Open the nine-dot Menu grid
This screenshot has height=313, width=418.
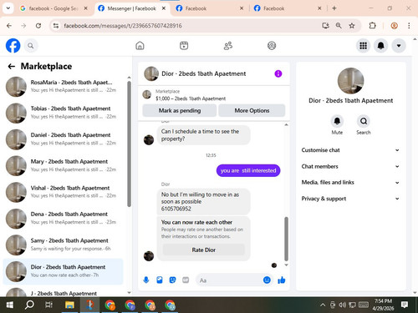tap(363, 46)
